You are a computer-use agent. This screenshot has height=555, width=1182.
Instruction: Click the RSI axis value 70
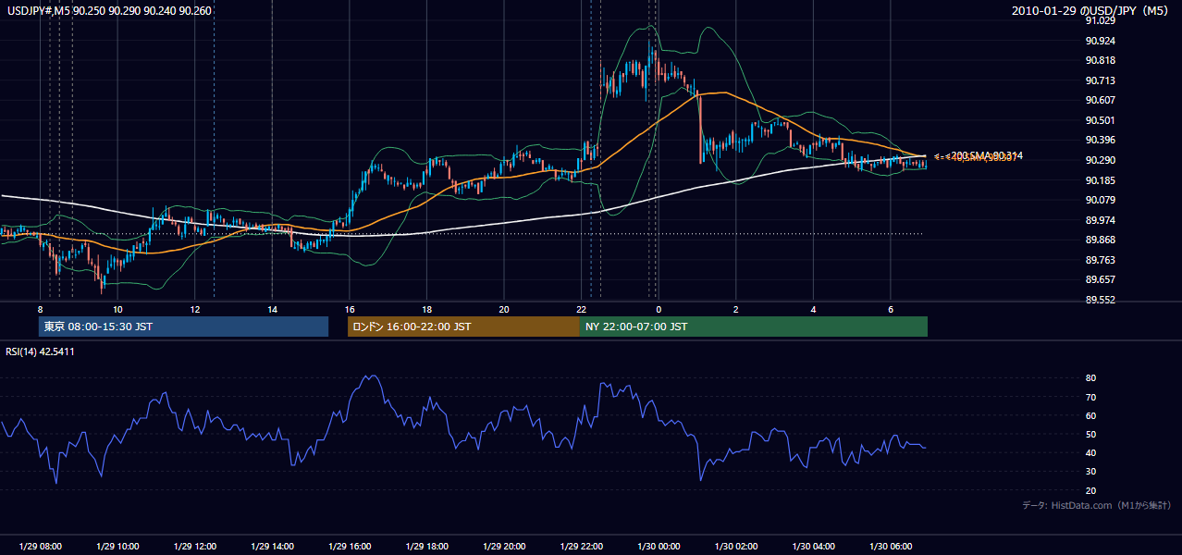click(1091, 397)
